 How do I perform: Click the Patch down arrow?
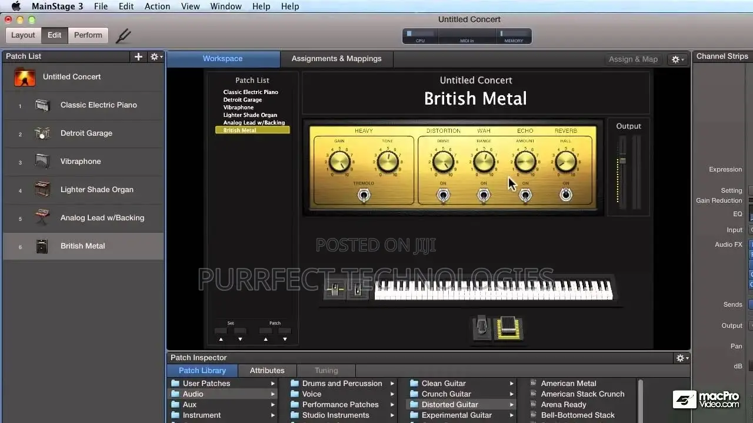tap(285, 339)
